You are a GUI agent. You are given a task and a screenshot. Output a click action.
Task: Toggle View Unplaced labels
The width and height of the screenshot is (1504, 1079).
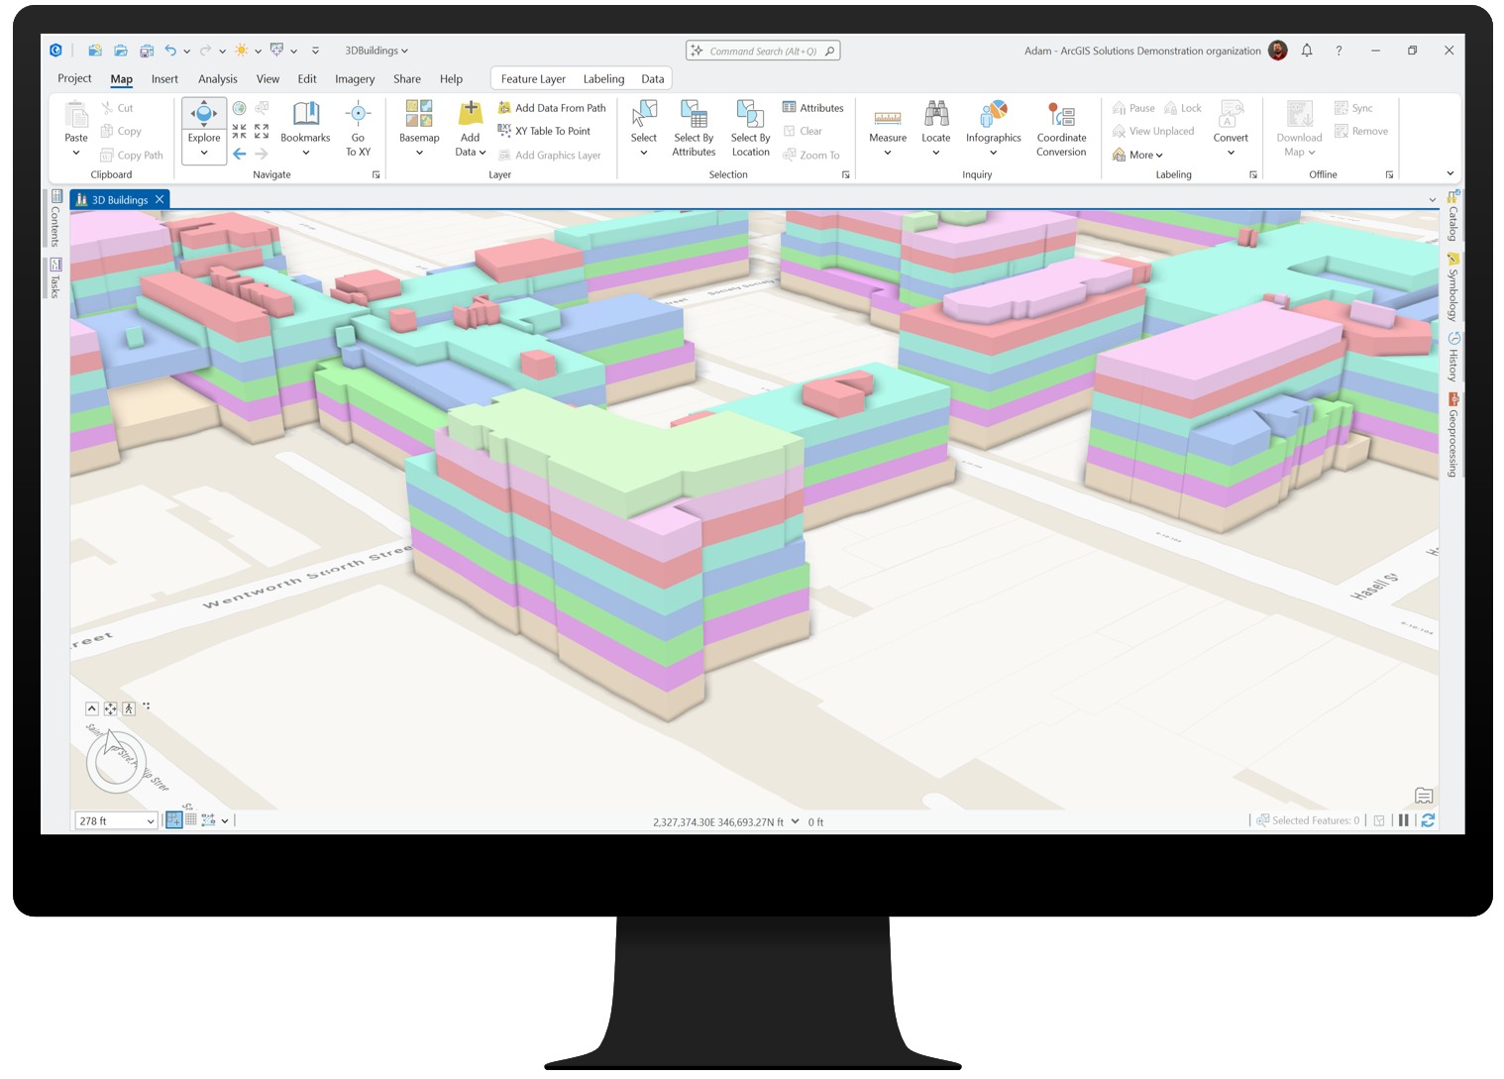coord(1154,131)
